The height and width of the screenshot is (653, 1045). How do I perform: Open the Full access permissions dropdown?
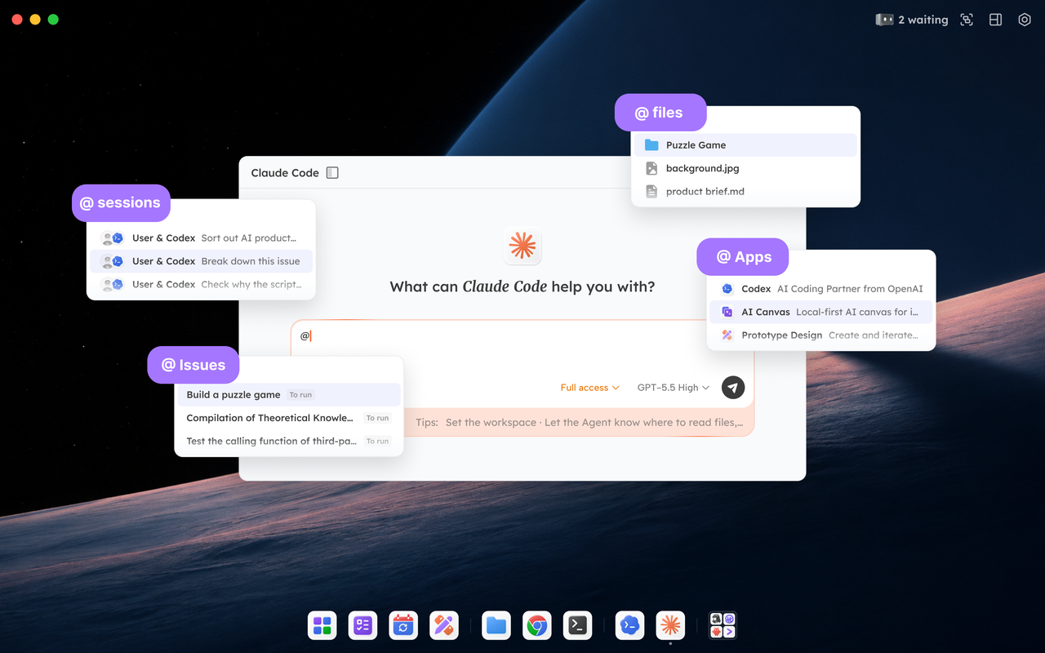[589, 388]
